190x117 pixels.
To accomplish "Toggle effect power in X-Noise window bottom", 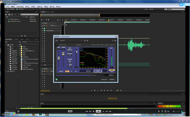I will point(56,80).
